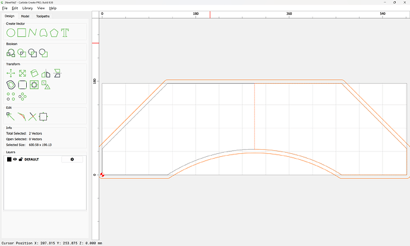Select the Rectangle vector tool
This screenshot has width=410, height=246.
[21, 33]
